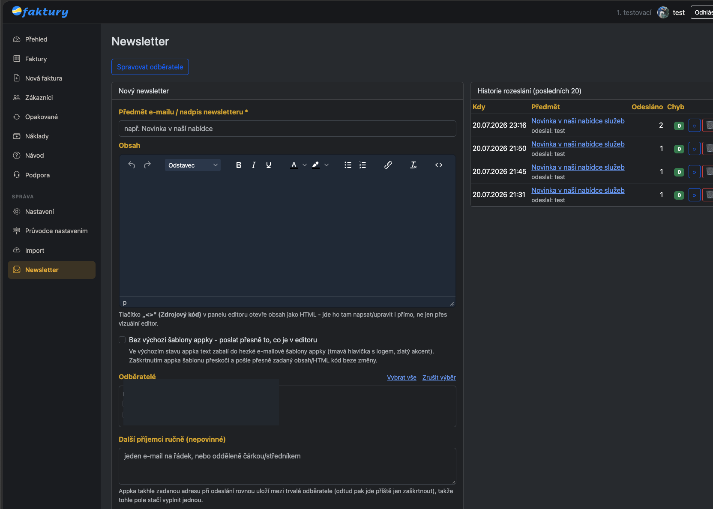Resend the newsletter from 20.07.2026 21:50
The image size is (713, 509).
coord(694,149)
